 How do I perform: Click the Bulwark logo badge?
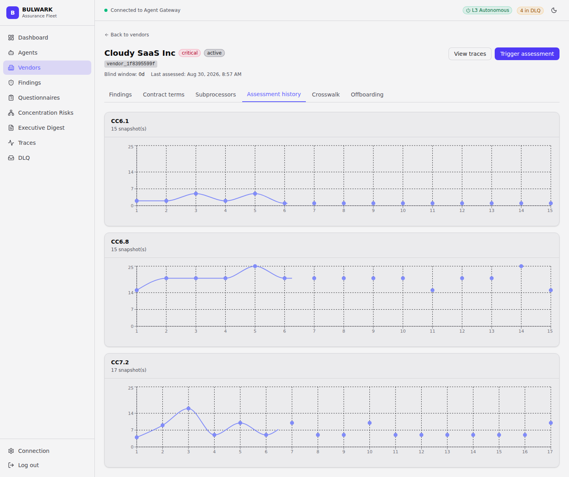pos(13,13)
